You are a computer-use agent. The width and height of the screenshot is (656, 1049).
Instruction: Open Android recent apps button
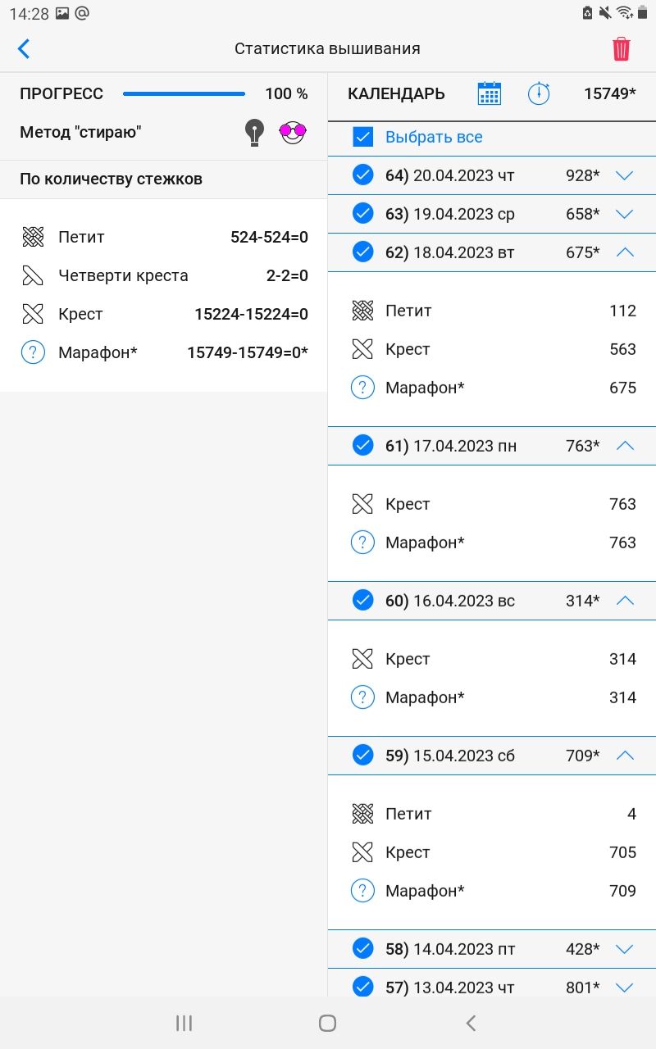184,1022
